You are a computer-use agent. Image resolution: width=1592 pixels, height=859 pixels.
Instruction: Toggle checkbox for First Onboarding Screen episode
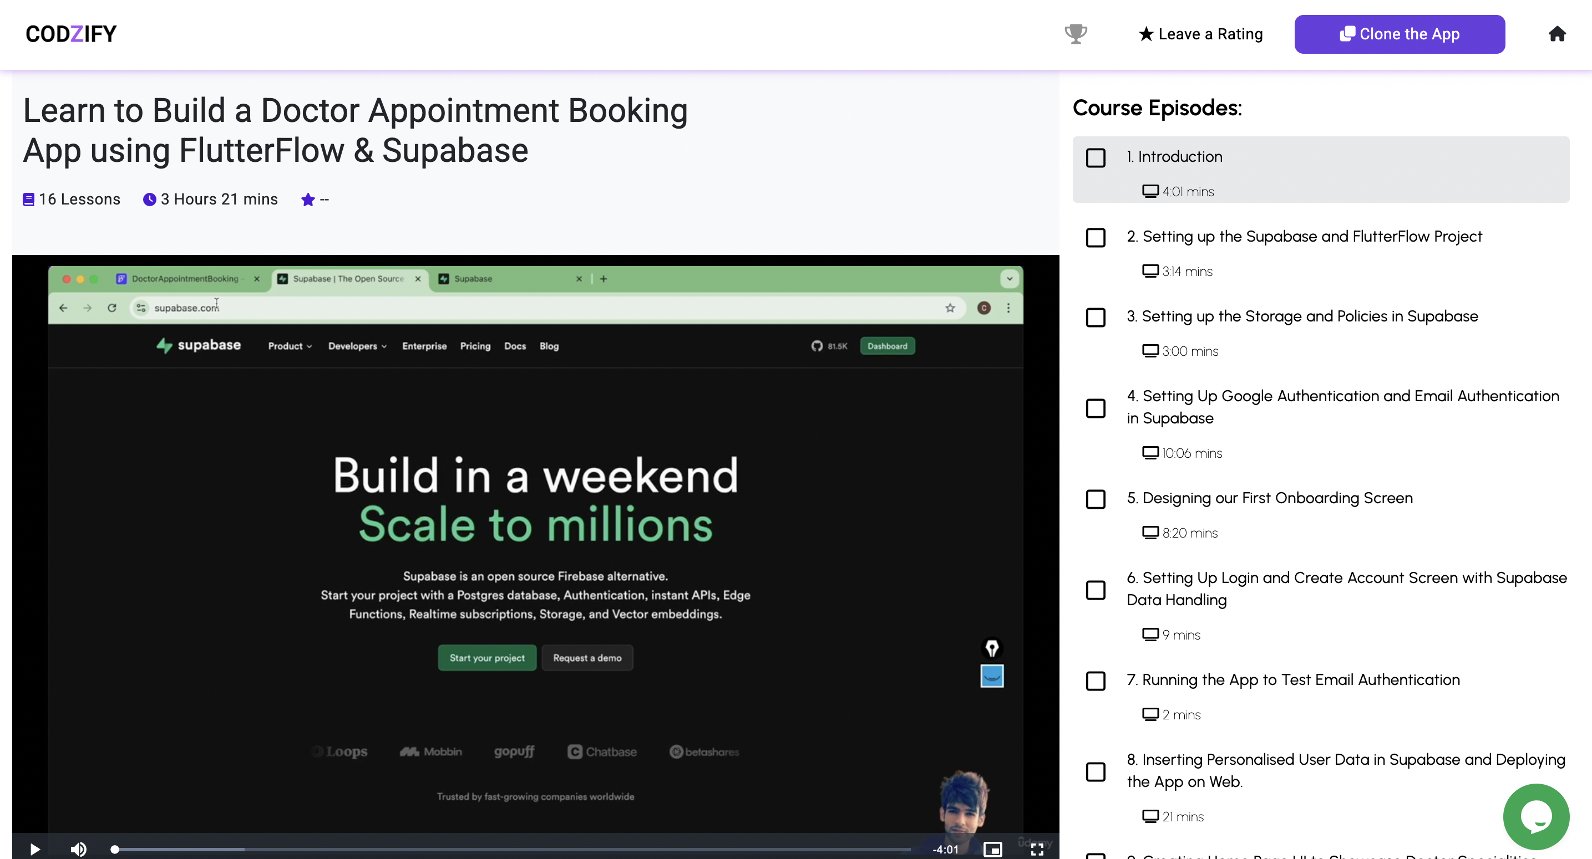pos(1095,498)
